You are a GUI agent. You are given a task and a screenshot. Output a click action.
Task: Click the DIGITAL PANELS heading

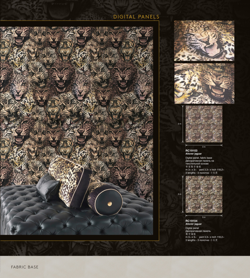tap(136, 17)
